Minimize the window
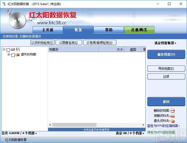Image resolution: width=187 pixels, height=143 pixels. [x=158, y=4]
